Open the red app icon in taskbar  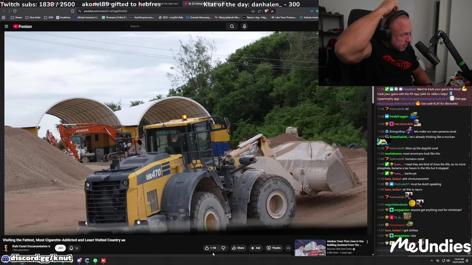[x=103, y=261]
